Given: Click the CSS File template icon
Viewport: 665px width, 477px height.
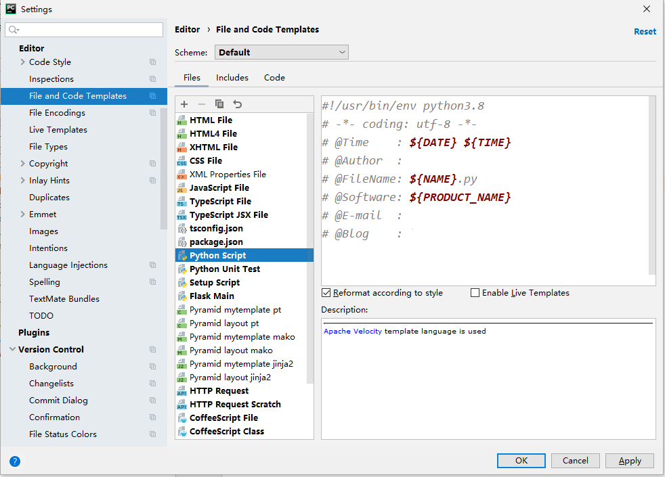Looking at the screenshot, I should tap(181, 161).
